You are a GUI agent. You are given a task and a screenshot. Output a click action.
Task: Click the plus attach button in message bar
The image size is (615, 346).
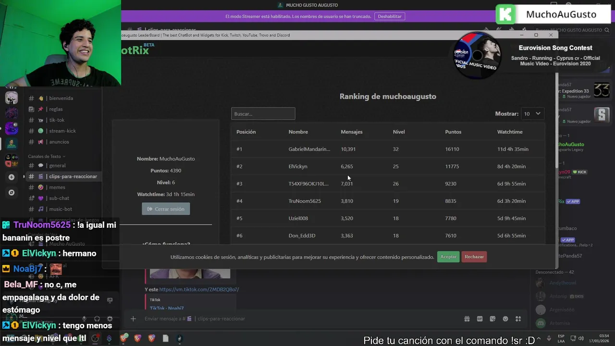(x=133, y=319)
